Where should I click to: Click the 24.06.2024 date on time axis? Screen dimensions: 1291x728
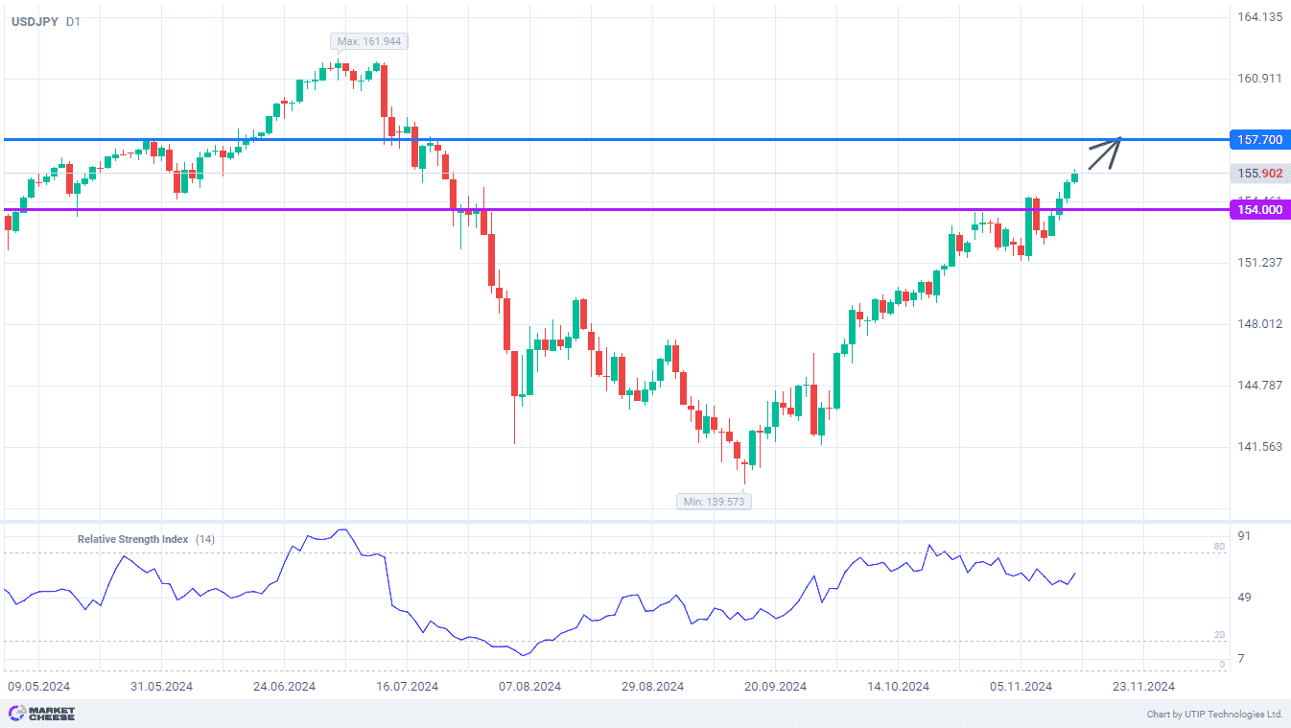coord(284,686)
